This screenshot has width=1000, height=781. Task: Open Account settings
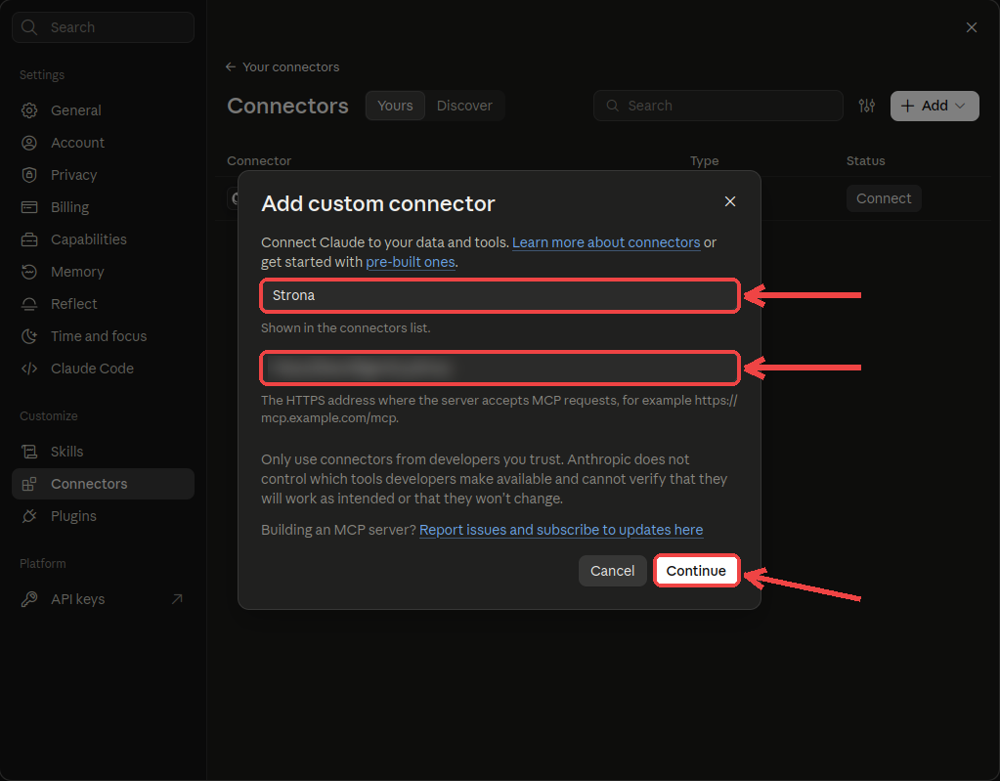point(104,143)
